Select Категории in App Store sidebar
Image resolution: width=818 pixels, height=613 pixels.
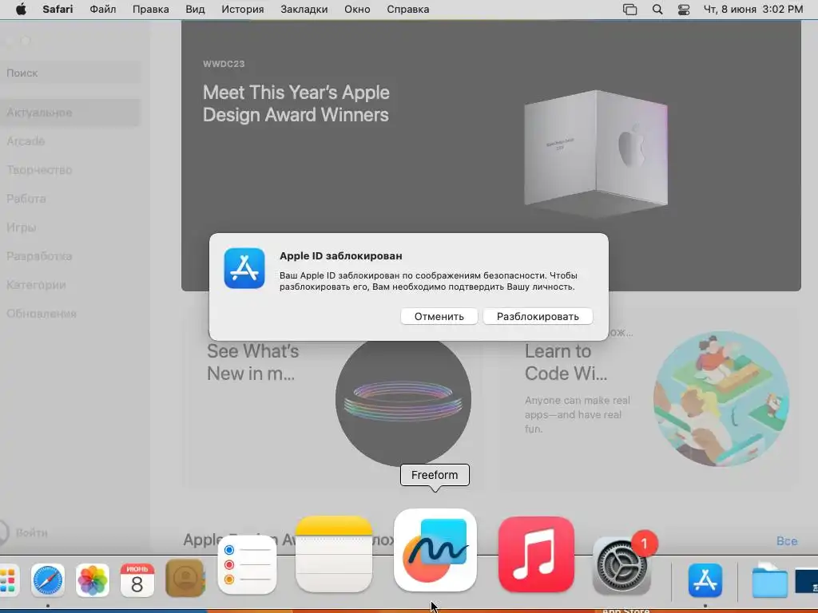[x=36, y=285]
